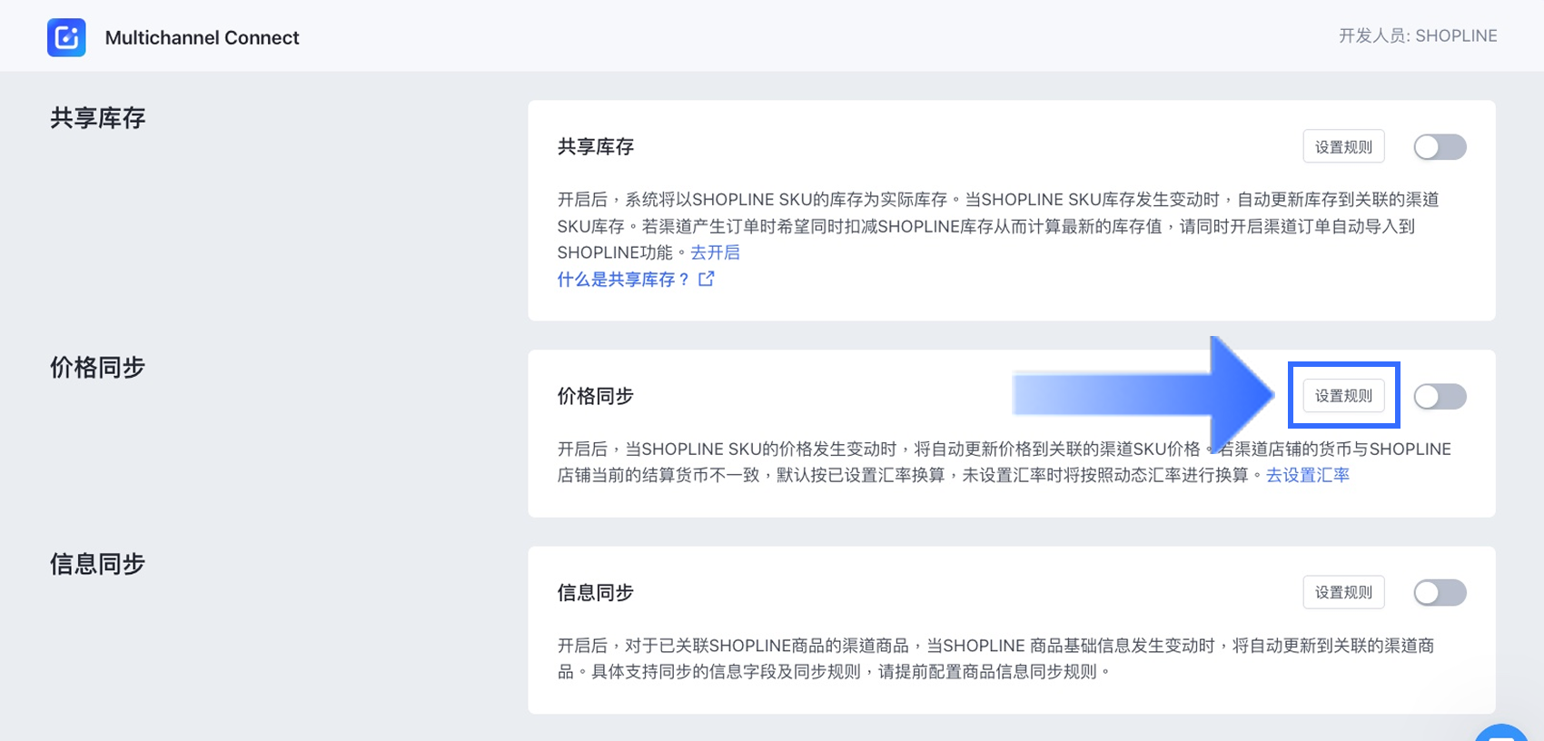Open 设置规则 in the 信息同步 card

1343,592
